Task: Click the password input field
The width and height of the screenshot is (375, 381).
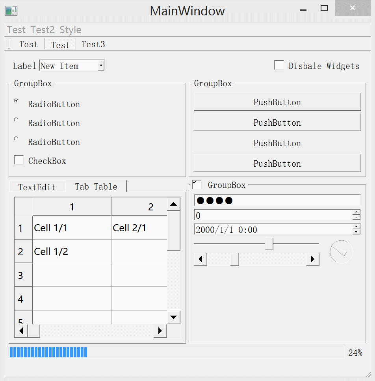Action: click(277, 201)
